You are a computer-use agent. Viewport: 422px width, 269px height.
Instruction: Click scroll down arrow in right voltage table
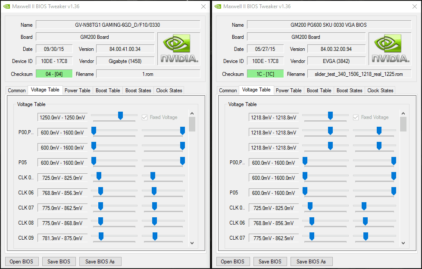(x=403, y=243)
